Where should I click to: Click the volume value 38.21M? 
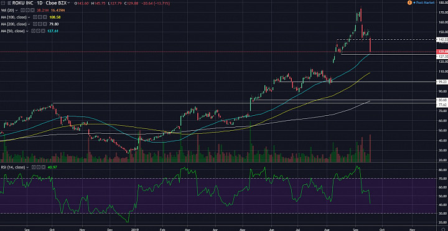pyautogui.click(x=43, y=10)
